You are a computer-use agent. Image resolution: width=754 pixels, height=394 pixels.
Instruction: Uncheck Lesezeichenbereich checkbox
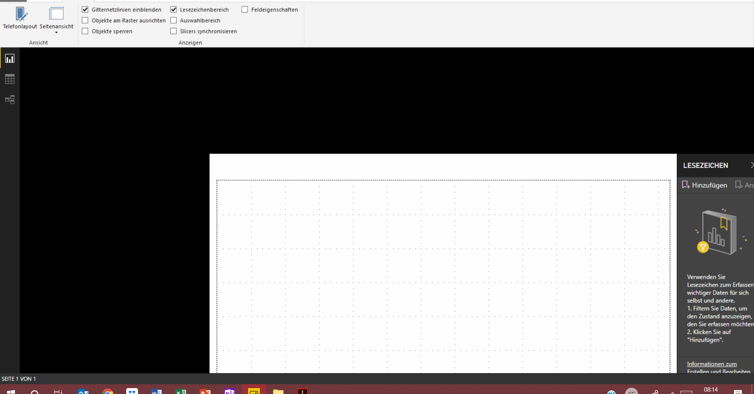(x=173, y=9)
